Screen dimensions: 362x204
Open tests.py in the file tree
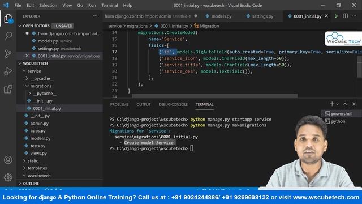[x=38, y=146]
